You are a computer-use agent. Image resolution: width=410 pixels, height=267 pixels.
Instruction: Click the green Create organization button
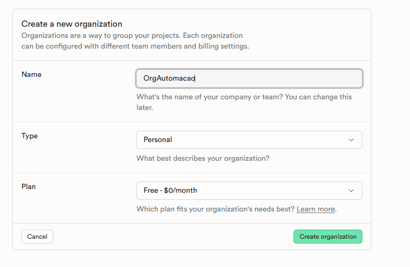328,237
